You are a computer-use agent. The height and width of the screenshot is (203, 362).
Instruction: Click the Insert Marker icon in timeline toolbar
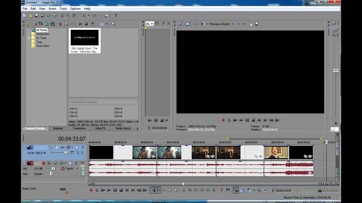tap(221, 191)
